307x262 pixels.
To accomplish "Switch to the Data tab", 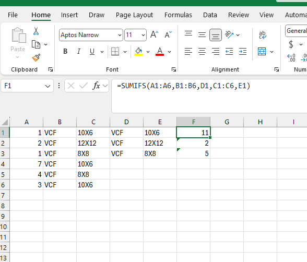I will (210, 15).
